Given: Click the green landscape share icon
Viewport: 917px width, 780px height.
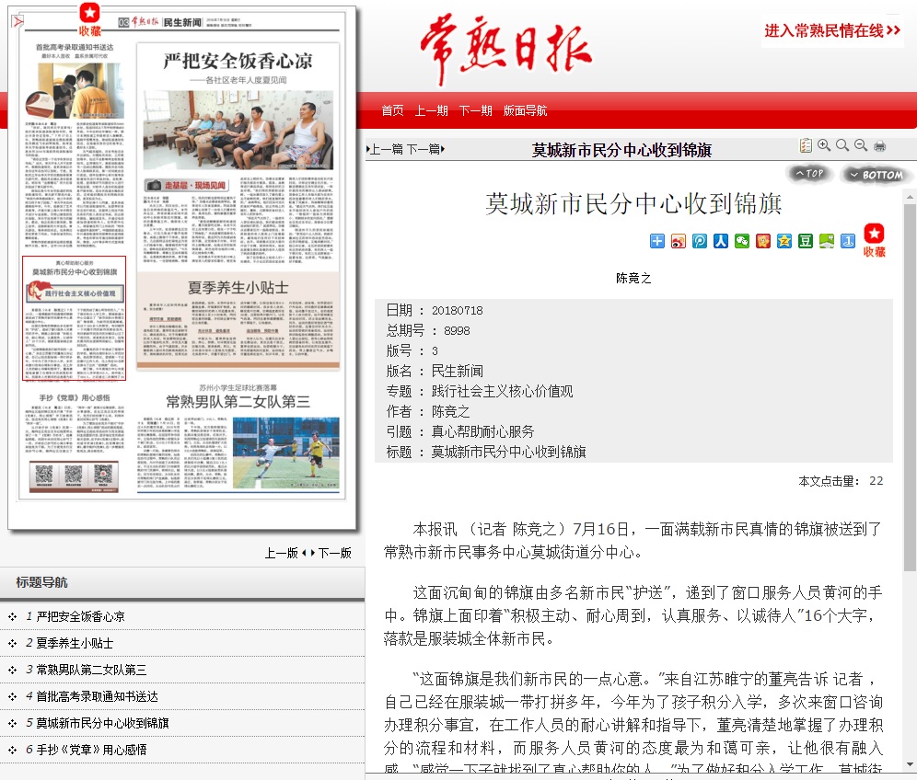Looking at the screenshot, I should (x=827, y=241).
